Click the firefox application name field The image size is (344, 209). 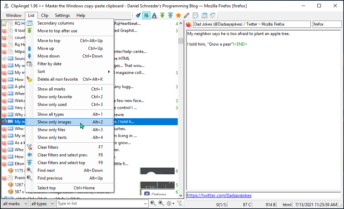pyautogui.click(x=327, y=24)
